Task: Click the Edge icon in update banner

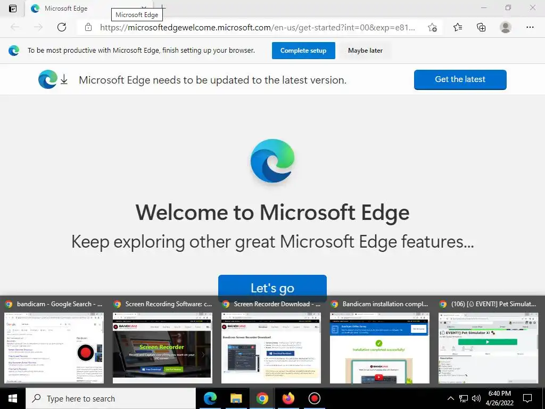Action: pyautogui.click(x=48, y=79)
